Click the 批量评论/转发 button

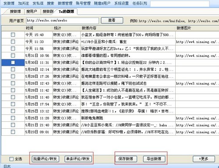[46, 159]
